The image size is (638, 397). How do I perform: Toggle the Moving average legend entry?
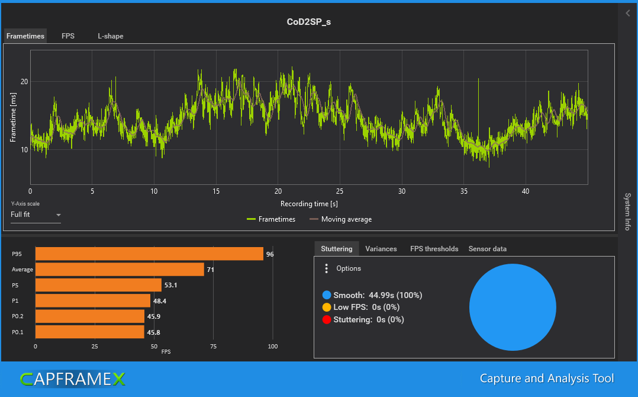coord(341,219)
